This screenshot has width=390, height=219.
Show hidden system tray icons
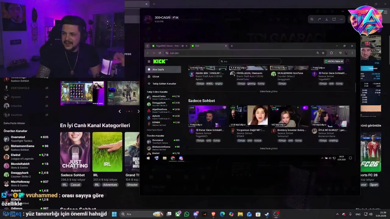pos(337,214)
